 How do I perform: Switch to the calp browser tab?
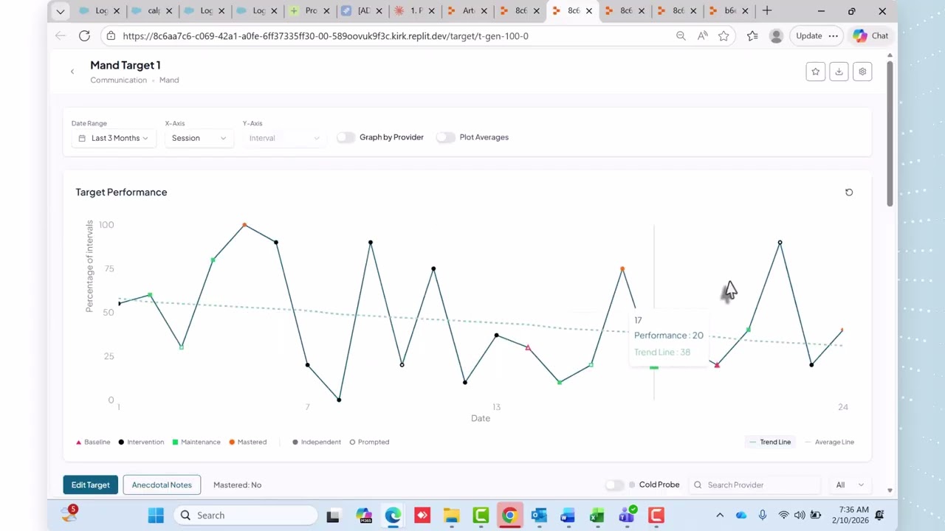click(152, 11)
